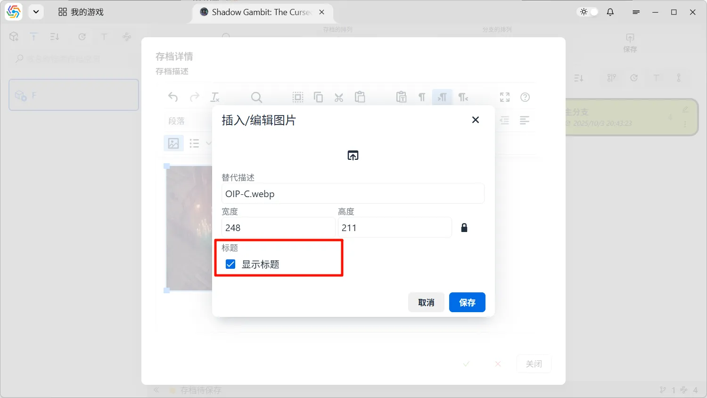Image resolution: width=707 pixels, height=398 pixels.
Task: Switch to the 我的游戏 tab
Action: [81, 12]
